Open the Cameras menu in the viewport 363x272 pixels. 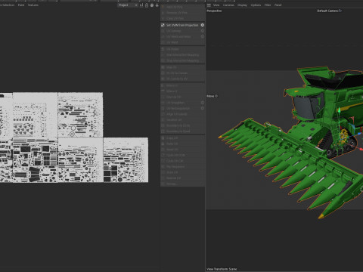point(228,5)
